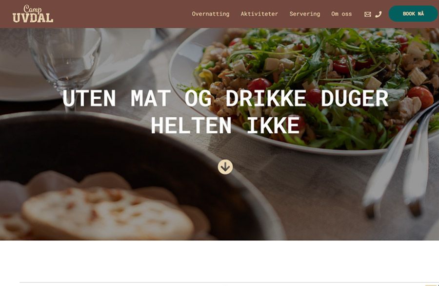Image resolution: width=439 pixels, height=286 pixels.
Task: Click the BOOK NÅ button
Action: (413, 14)
